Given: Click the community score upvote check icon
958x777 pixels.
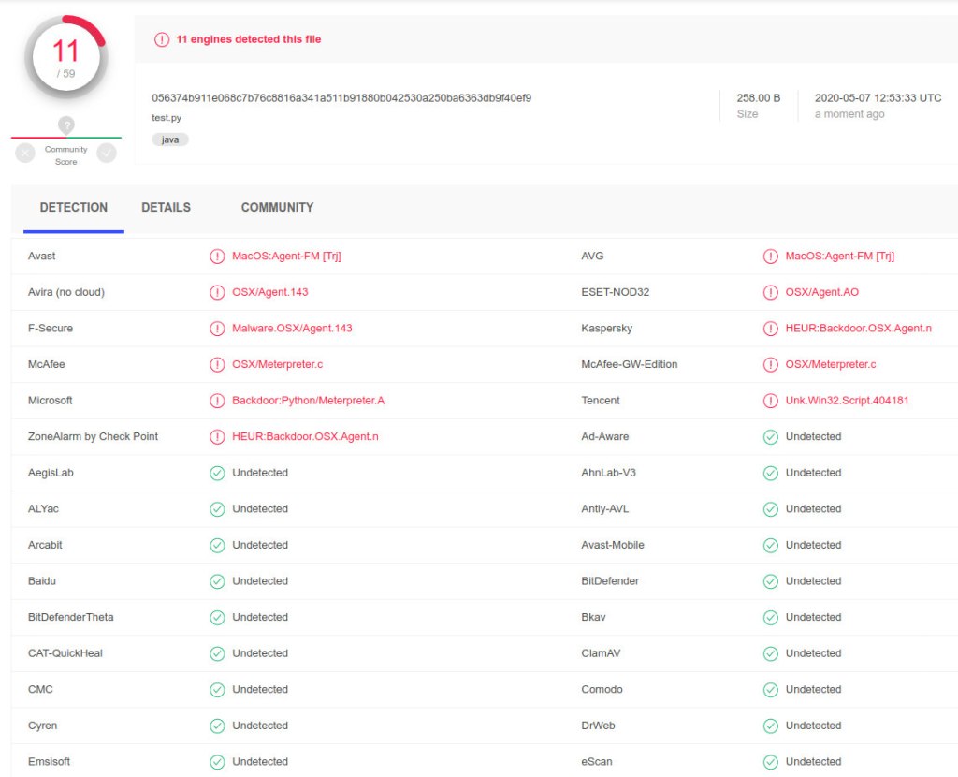Looking at the screenshot, I should click(107, 153).
